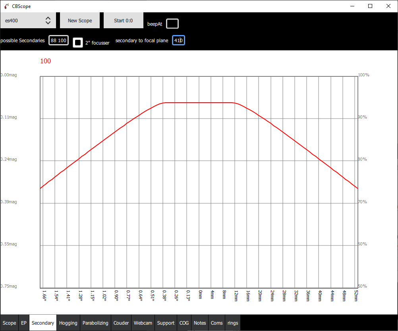Screen dimensions: 398x331
Task: Maximize the CBScope window
Action: (x=370, y=6)
